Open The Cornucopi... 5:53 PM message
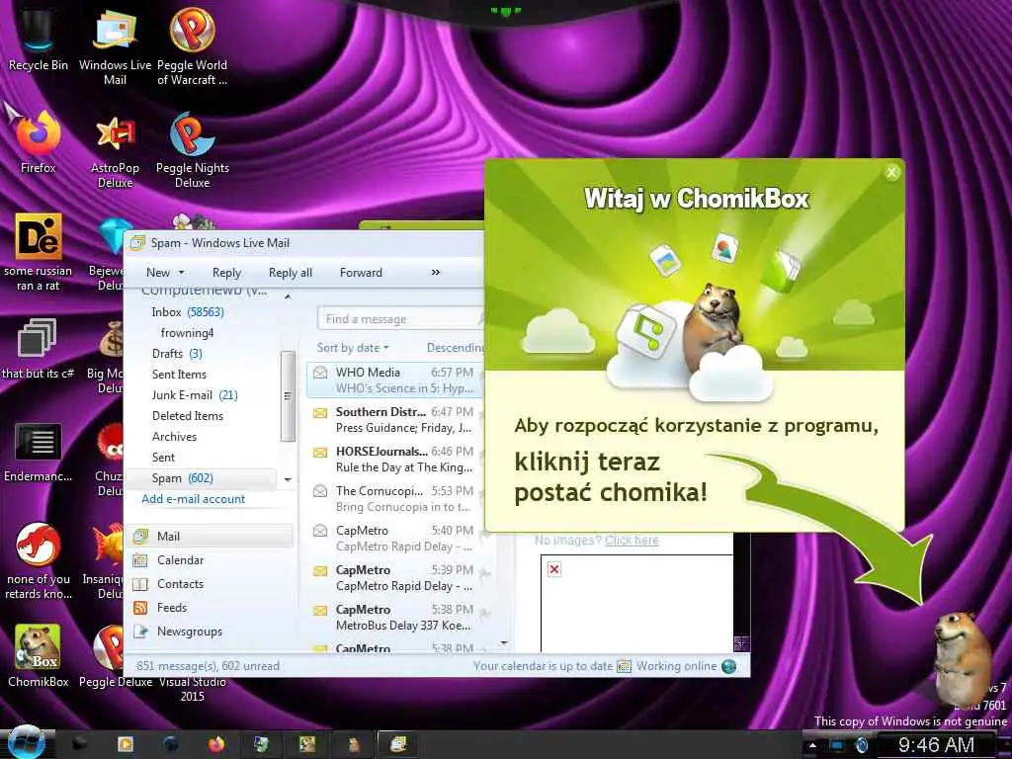 (x=393, y=499)
